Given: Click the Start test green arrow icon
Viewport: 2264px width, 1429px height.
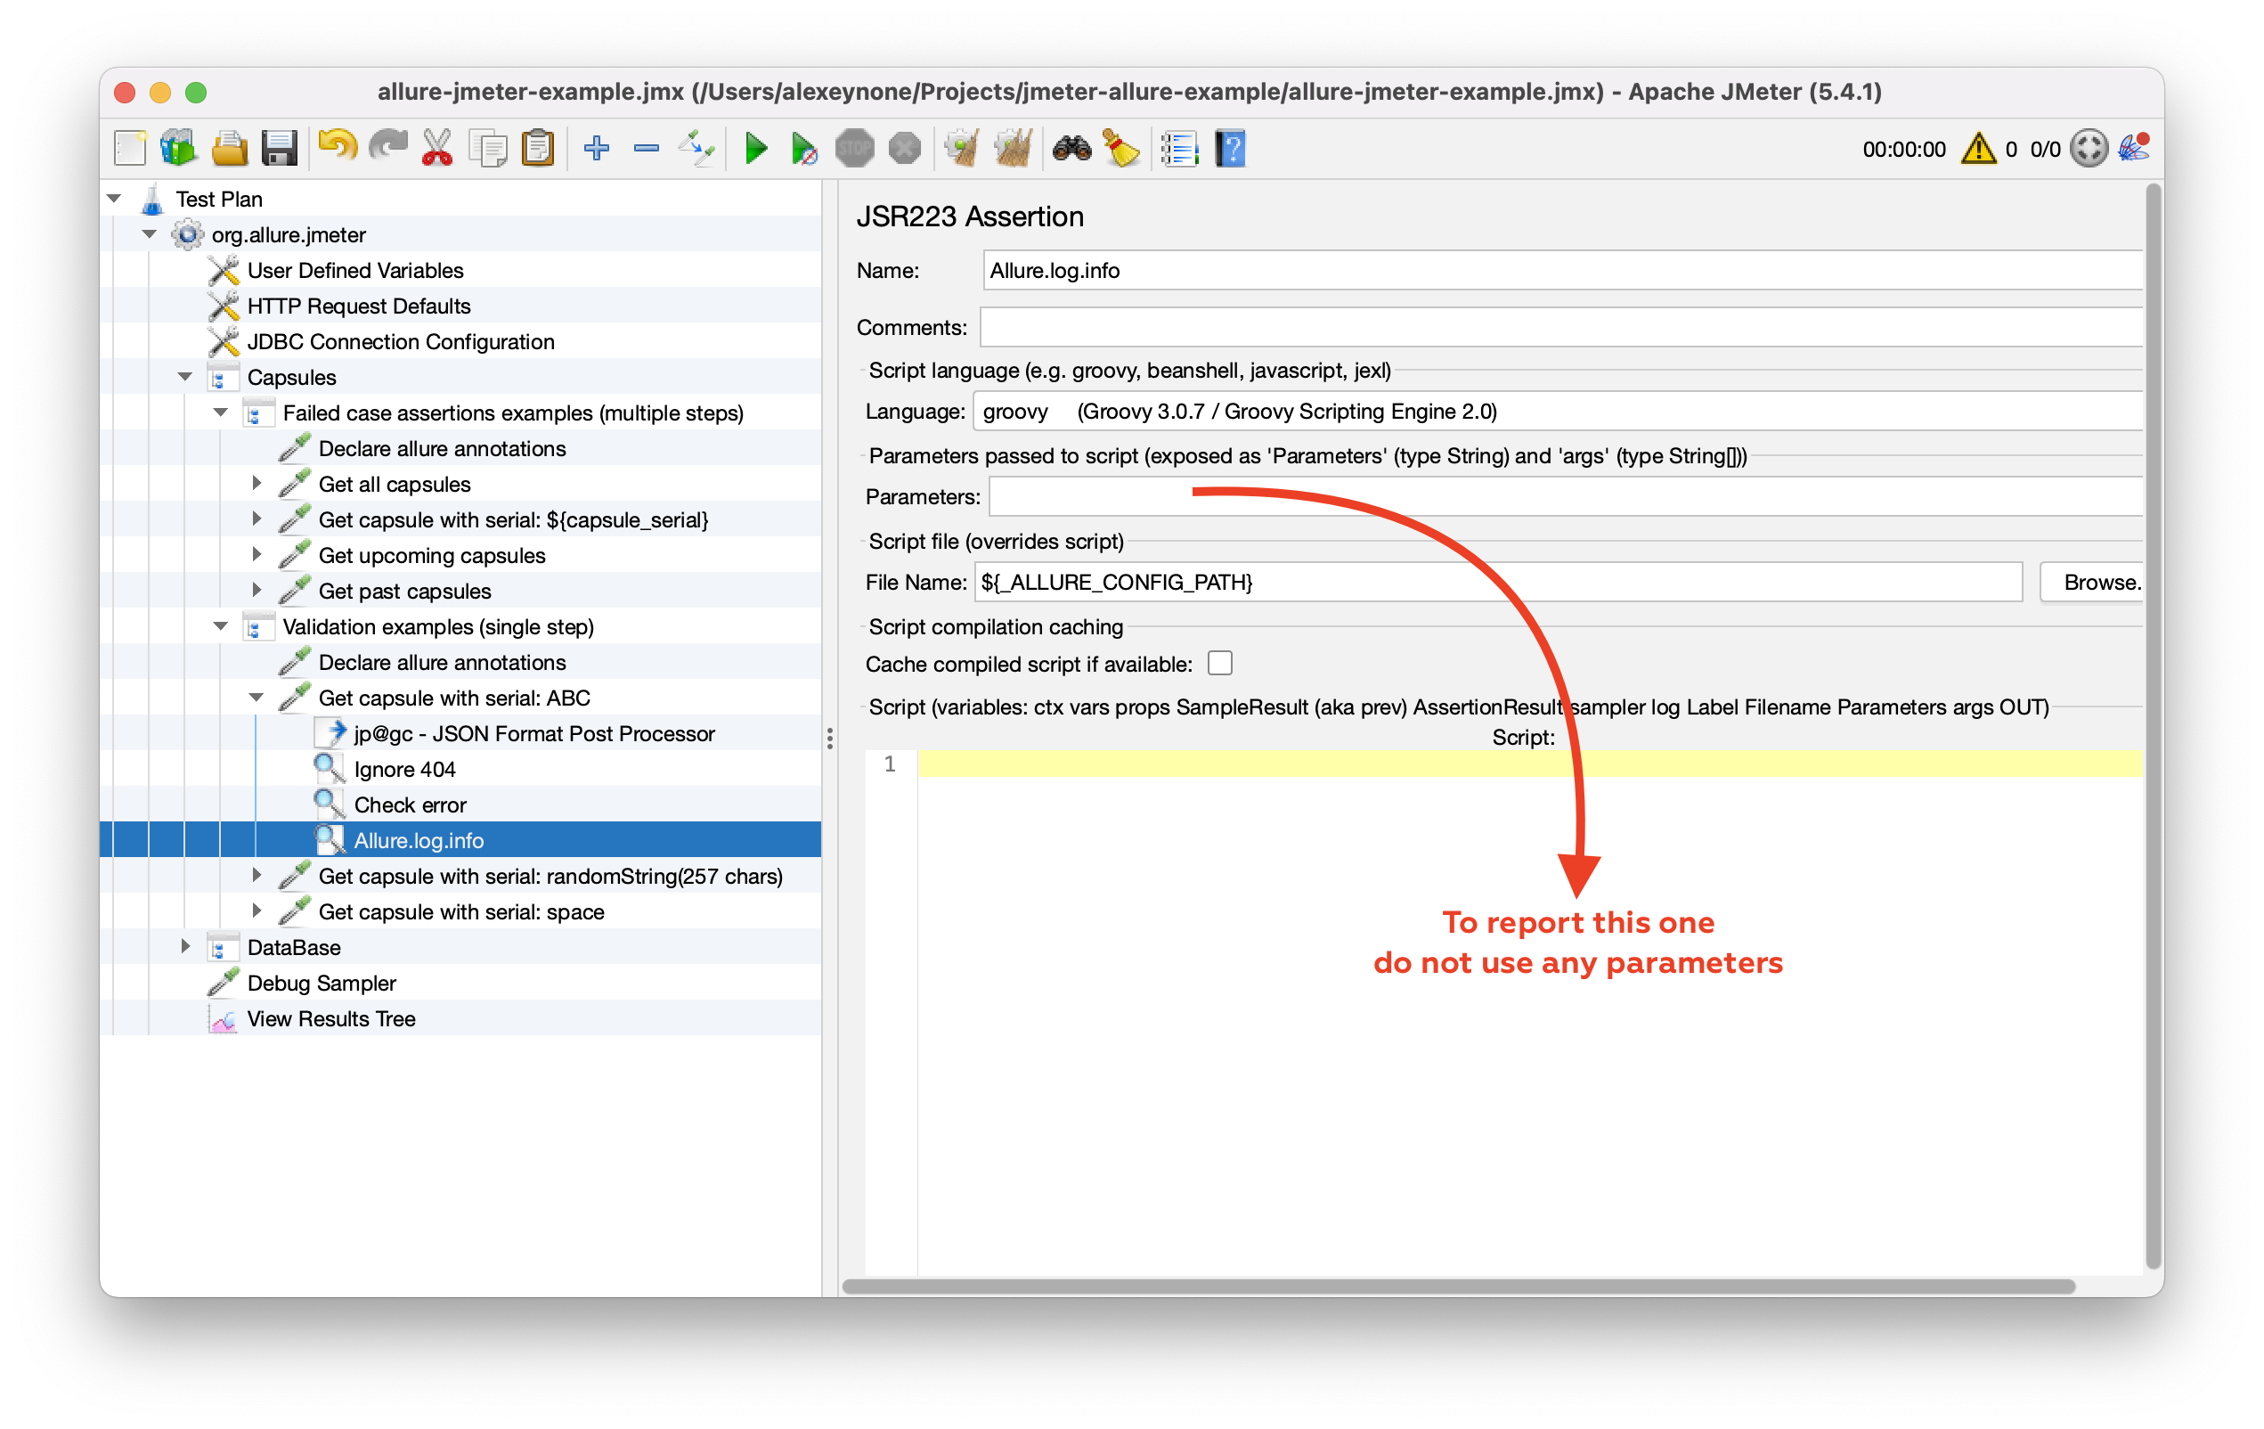Looking at the screenshot, I should [755, 149].
